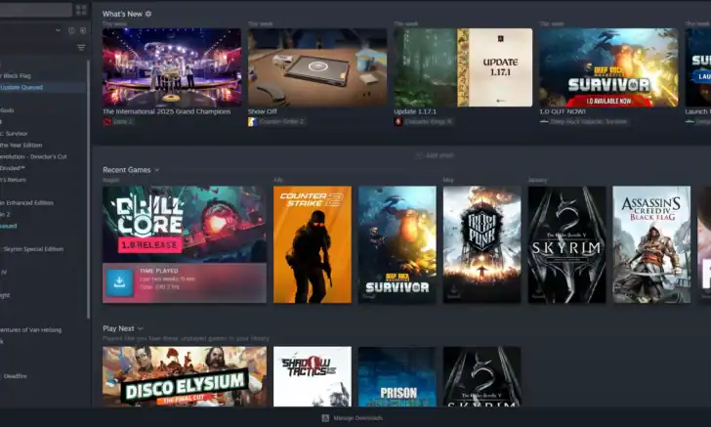Screen dimensions: 711x427
Task: Select the 'Deadfire' library entry
Action: point(43,376)
